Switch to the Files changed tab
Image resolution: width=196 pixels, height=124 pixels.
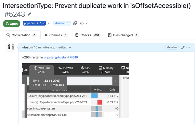[x=123, y=35]
